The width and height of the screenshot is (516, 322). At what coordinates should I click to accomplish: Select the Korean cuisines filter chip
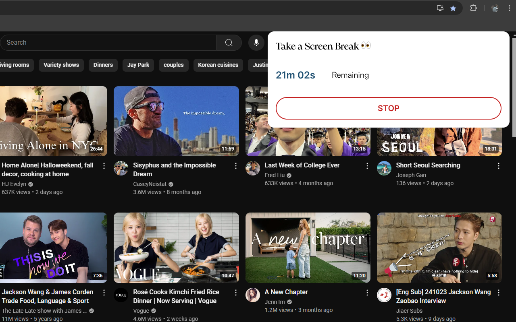pyautogui.click(x=218, y=65)
